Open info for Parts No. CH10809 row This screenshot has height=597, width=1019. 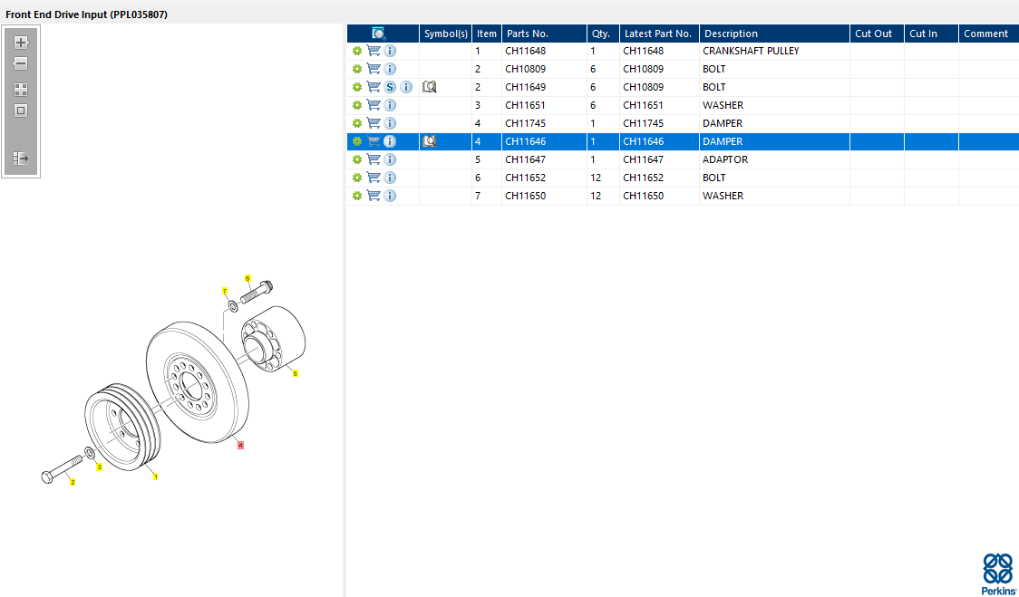(x=390, y=69)
